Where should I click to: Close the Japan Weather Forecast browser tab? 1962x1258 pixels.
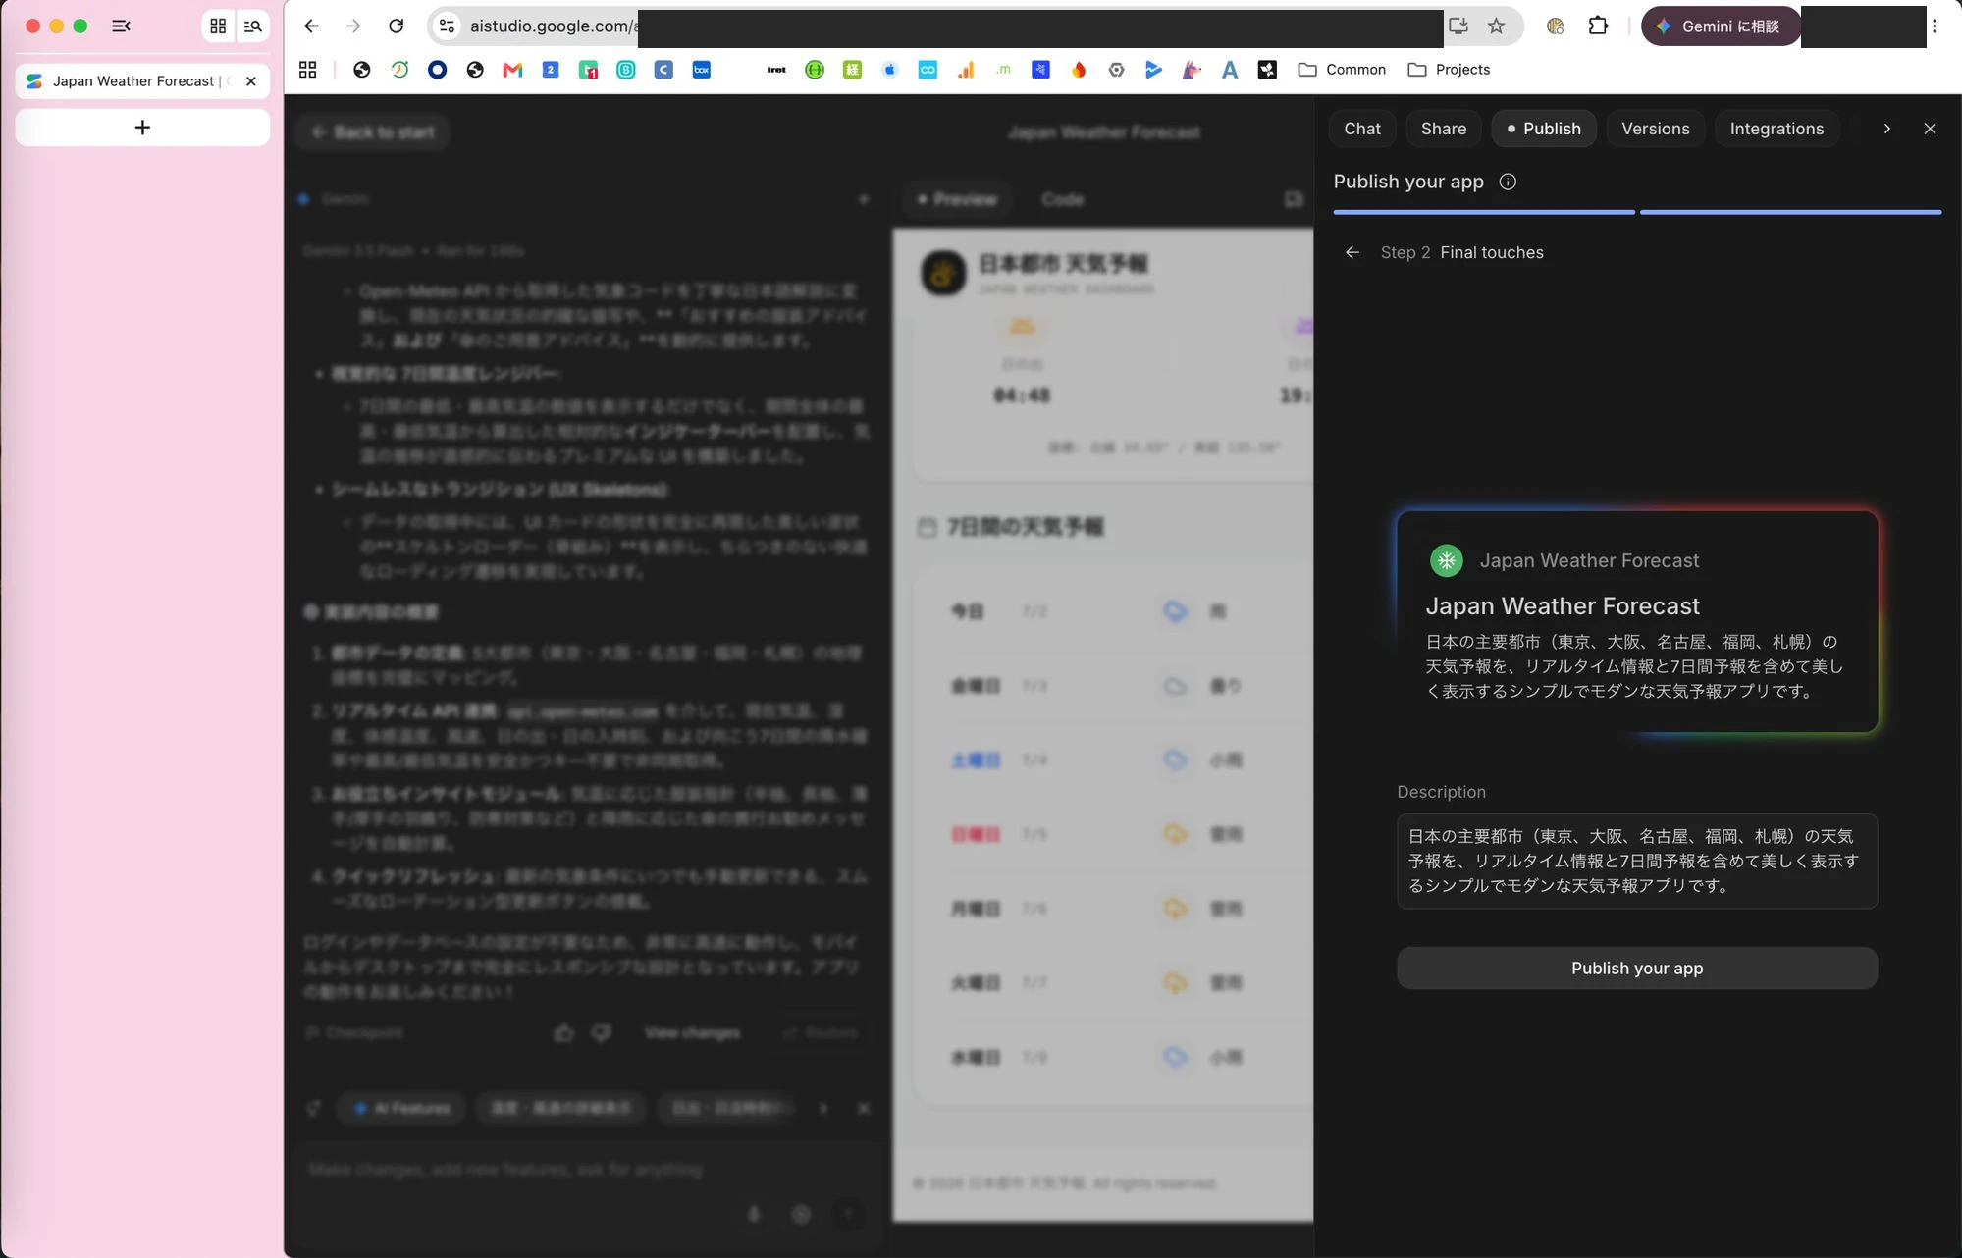click(x=251, y=81)
